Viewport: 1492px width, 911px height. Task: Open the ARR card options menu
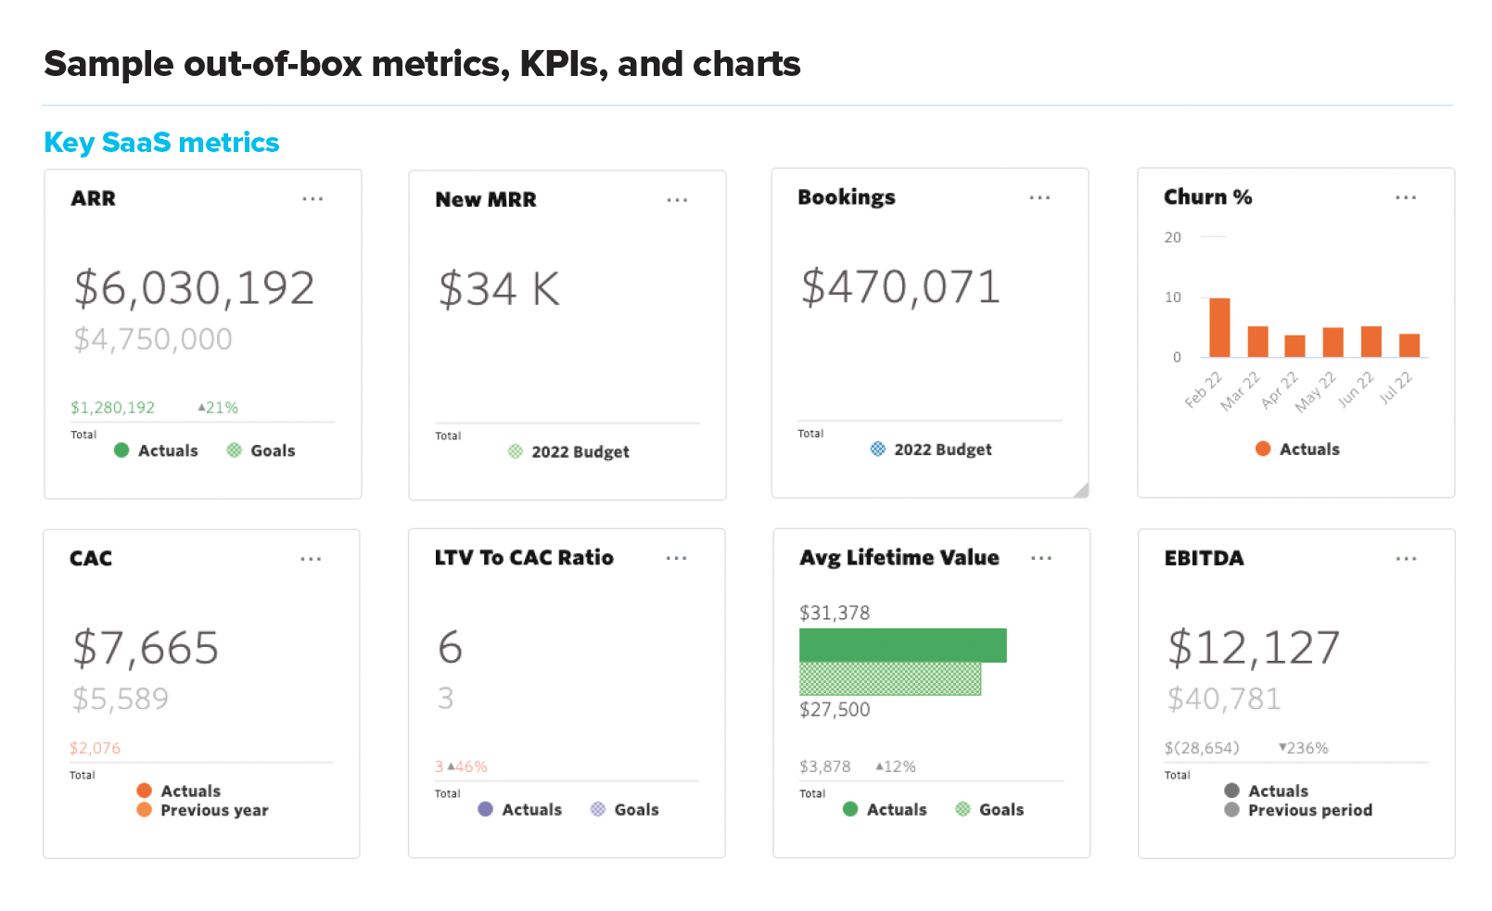tap(312, 199)
